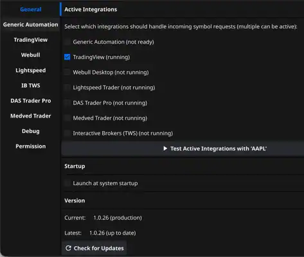
Task: Click the refresh icon in Check for Updates
Action: tap(68, 248)
